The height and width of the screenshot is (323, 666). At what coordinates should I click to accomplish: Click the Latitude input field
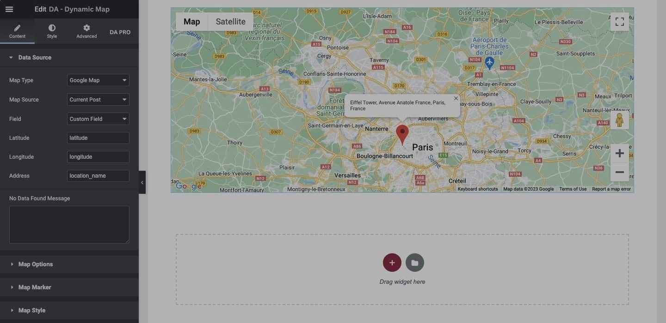pyautogui.click(x=98, y=138)
